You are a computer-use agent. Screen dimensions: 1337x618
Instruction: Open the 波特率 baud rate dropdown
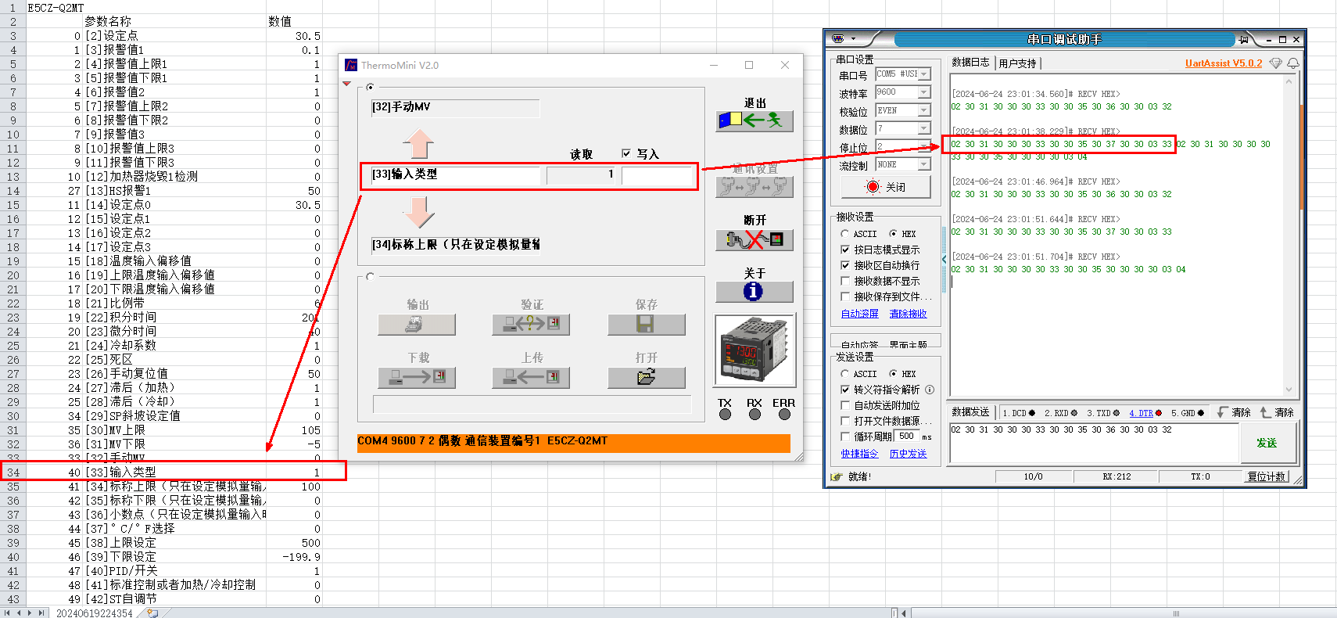coord(924,92)
